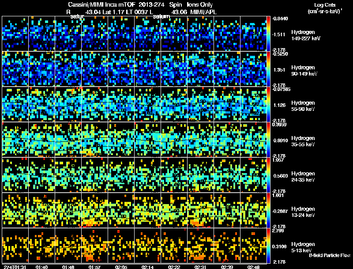
Task: Click the '0.5603' color scale value
Action: click(281, 176)
